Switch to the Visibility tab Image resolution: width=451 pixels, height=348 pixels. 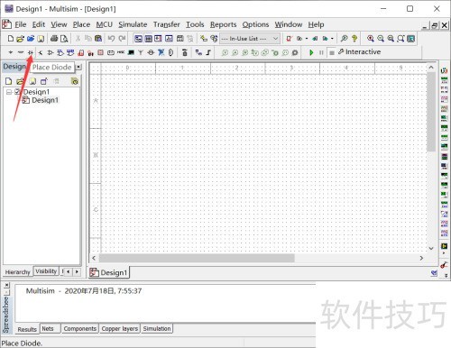[46, 271]
